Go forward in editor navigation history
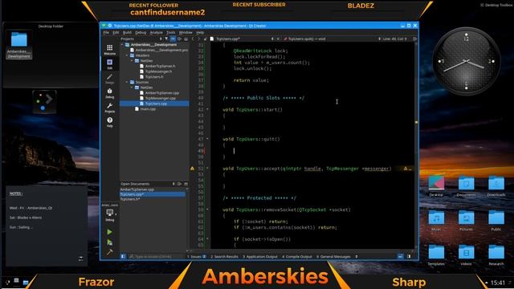 [198, 39]
